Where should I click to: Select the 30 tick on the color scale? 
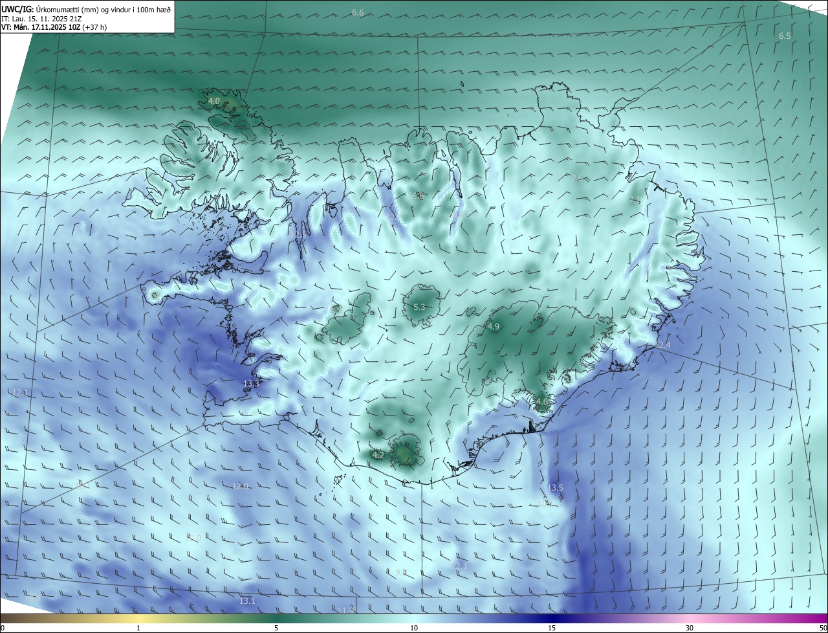690,628
